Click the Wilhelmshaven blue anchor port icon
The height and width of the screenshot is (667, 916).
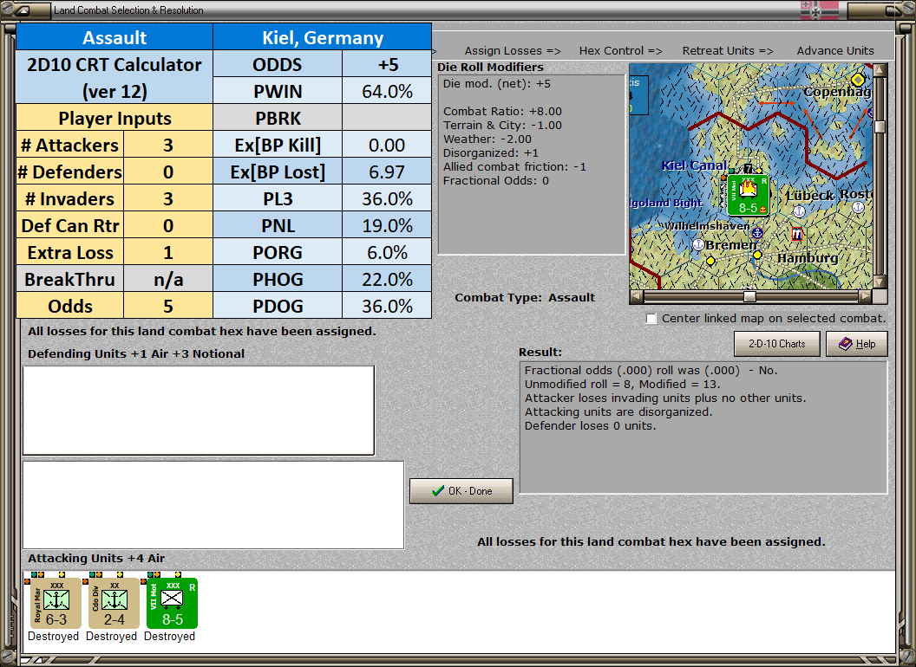pos(757,233)
